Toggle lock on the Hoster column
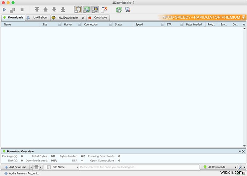Screen dimensions: 247x176 coord(80,24)
